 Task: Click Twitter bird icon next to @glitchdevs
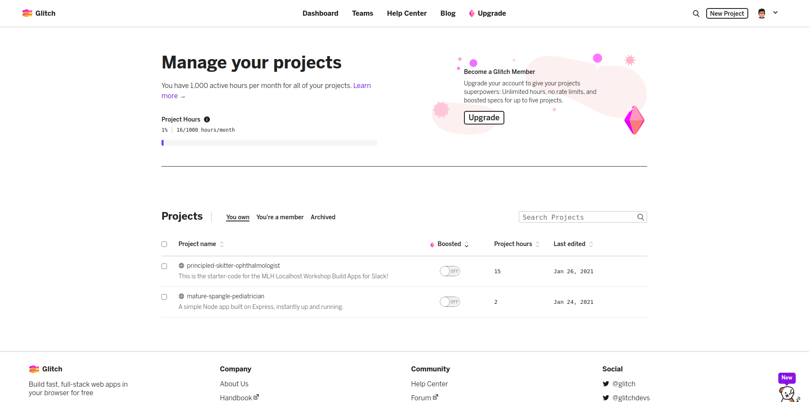point(606,398)
